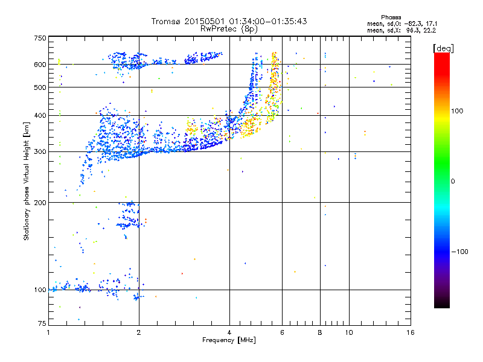Click the '16' x-axis tick label
This screenshot has height=362, width=483.
coord(411,332)
